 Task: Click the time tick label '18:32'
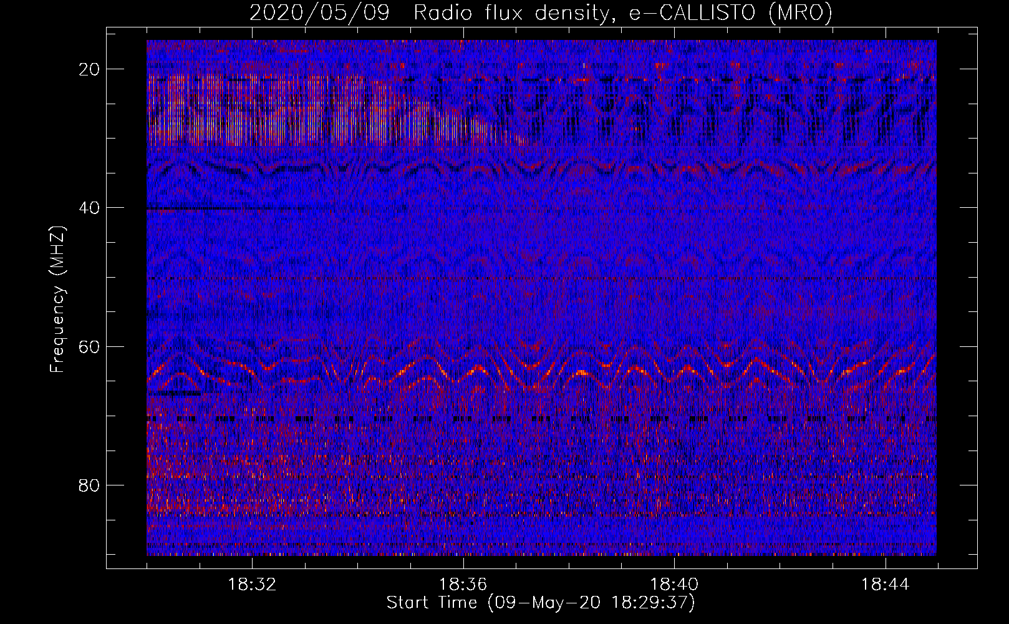252,585
